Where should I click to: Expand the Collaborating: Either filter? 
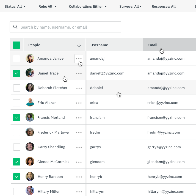(x=88, y=7)
